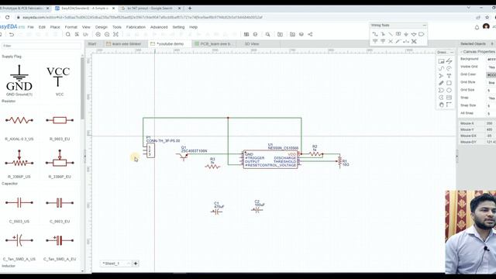Image resolution: width=496 pixels, height=279 pixels.
Task: Select the Ellipse drawing tool
Action: (x=449, y=91)
